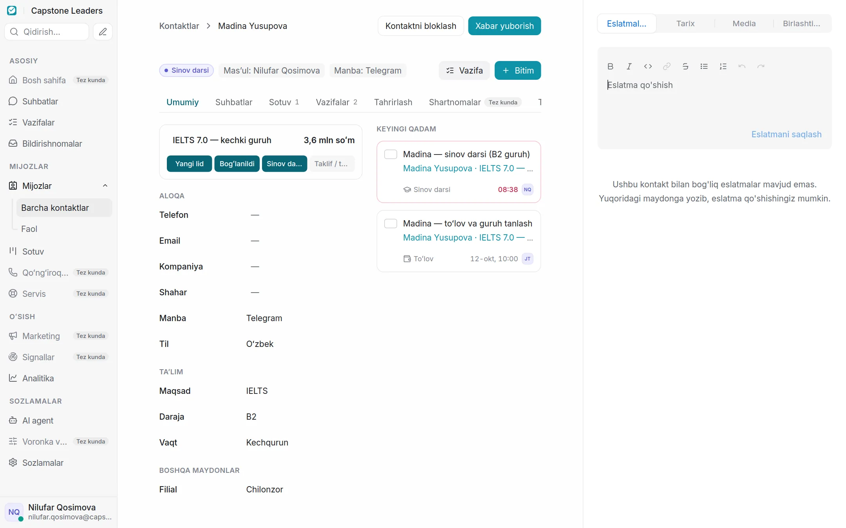Check the to'lov va guruh tanlash task
The image size is (846, 528).
coord(390,223)
